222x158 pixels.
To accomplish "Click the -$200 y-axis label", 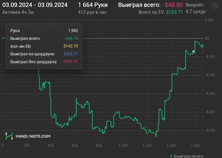I will click(210, 75).
